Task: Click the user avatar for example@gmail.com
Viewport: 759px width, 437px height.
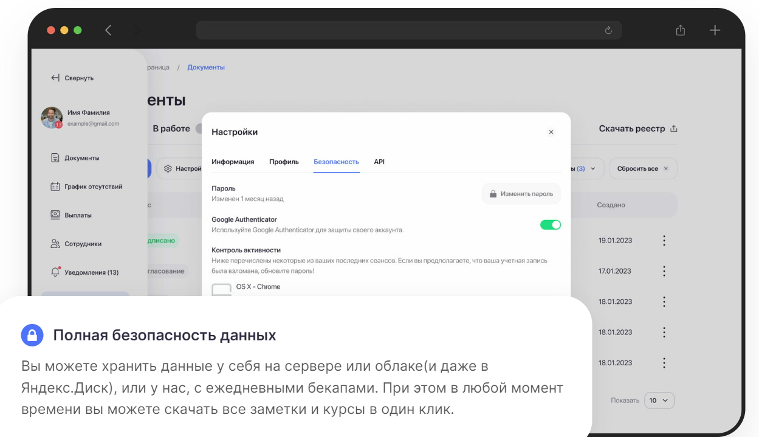Action: 52,117
